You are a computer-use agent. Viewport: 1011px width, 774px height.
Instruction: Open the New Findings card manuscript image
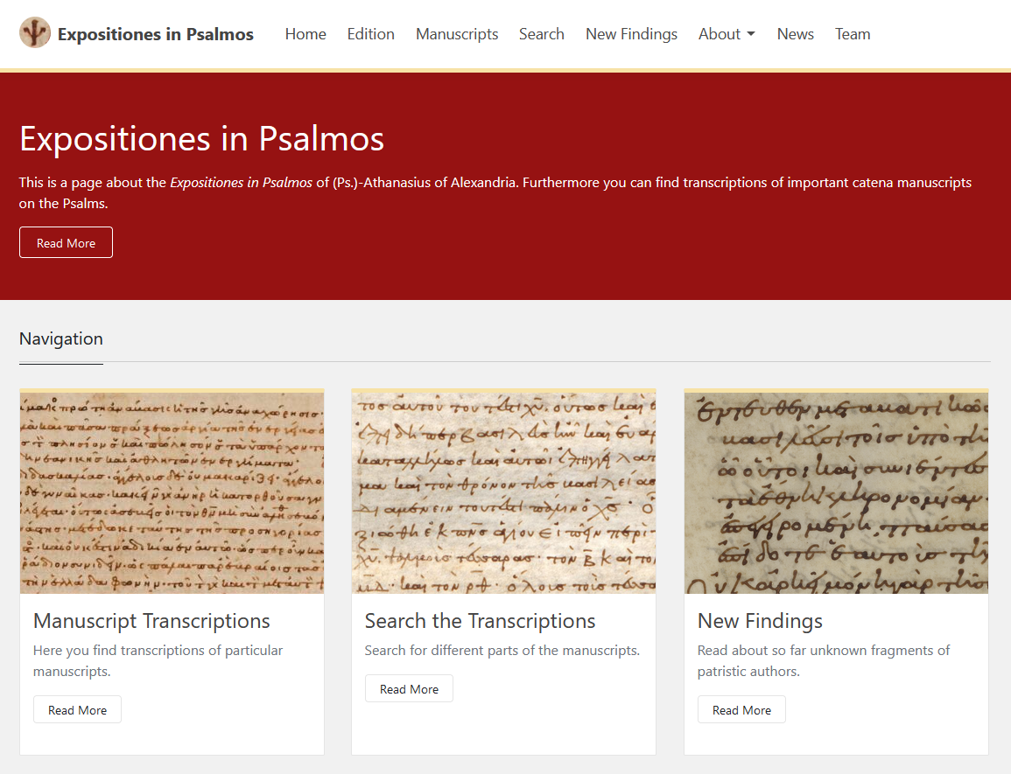coord(836,493)
